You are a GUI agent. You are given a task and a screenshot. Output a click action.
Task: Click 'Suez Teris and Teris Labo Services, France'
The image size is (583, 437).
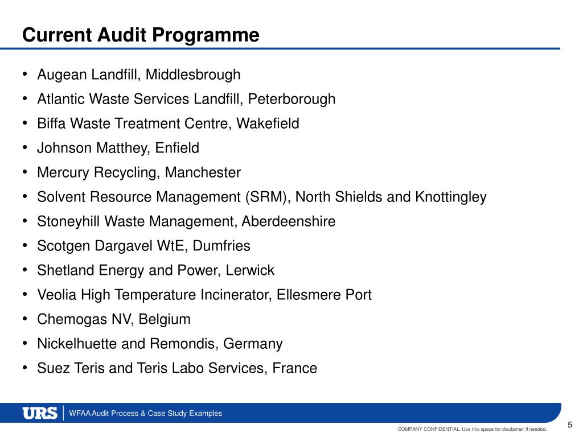click(x=177, y=368)
